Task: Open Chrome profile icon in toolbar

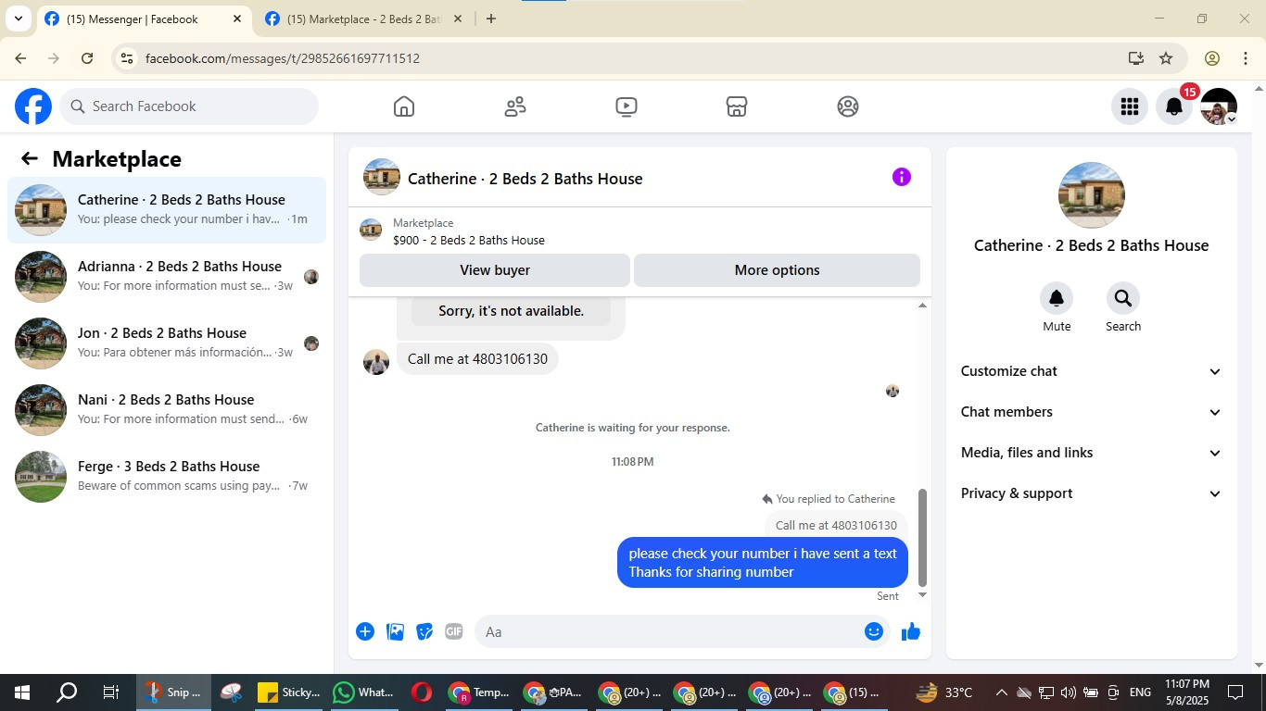Action: tap(1212, 58)
